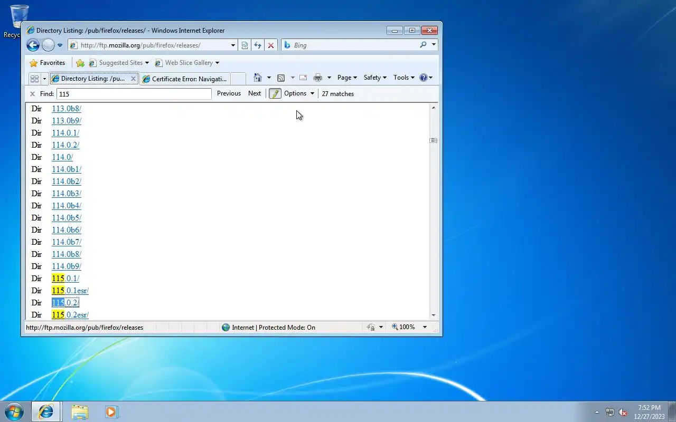Click the 100% zoom level button
This screenshot has height=422, width=676.
404,327
